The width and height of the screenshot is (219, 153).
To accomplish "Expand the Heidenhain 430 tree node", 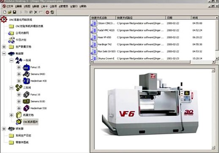I will [x=19, y=81].
